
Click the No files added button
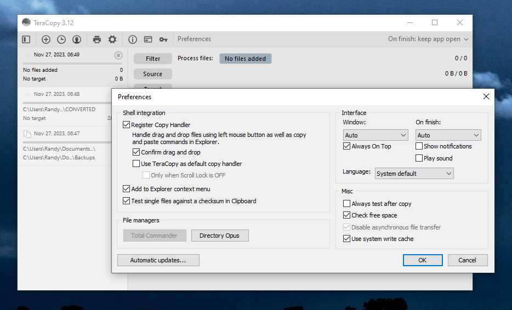[x=245, y=59]
